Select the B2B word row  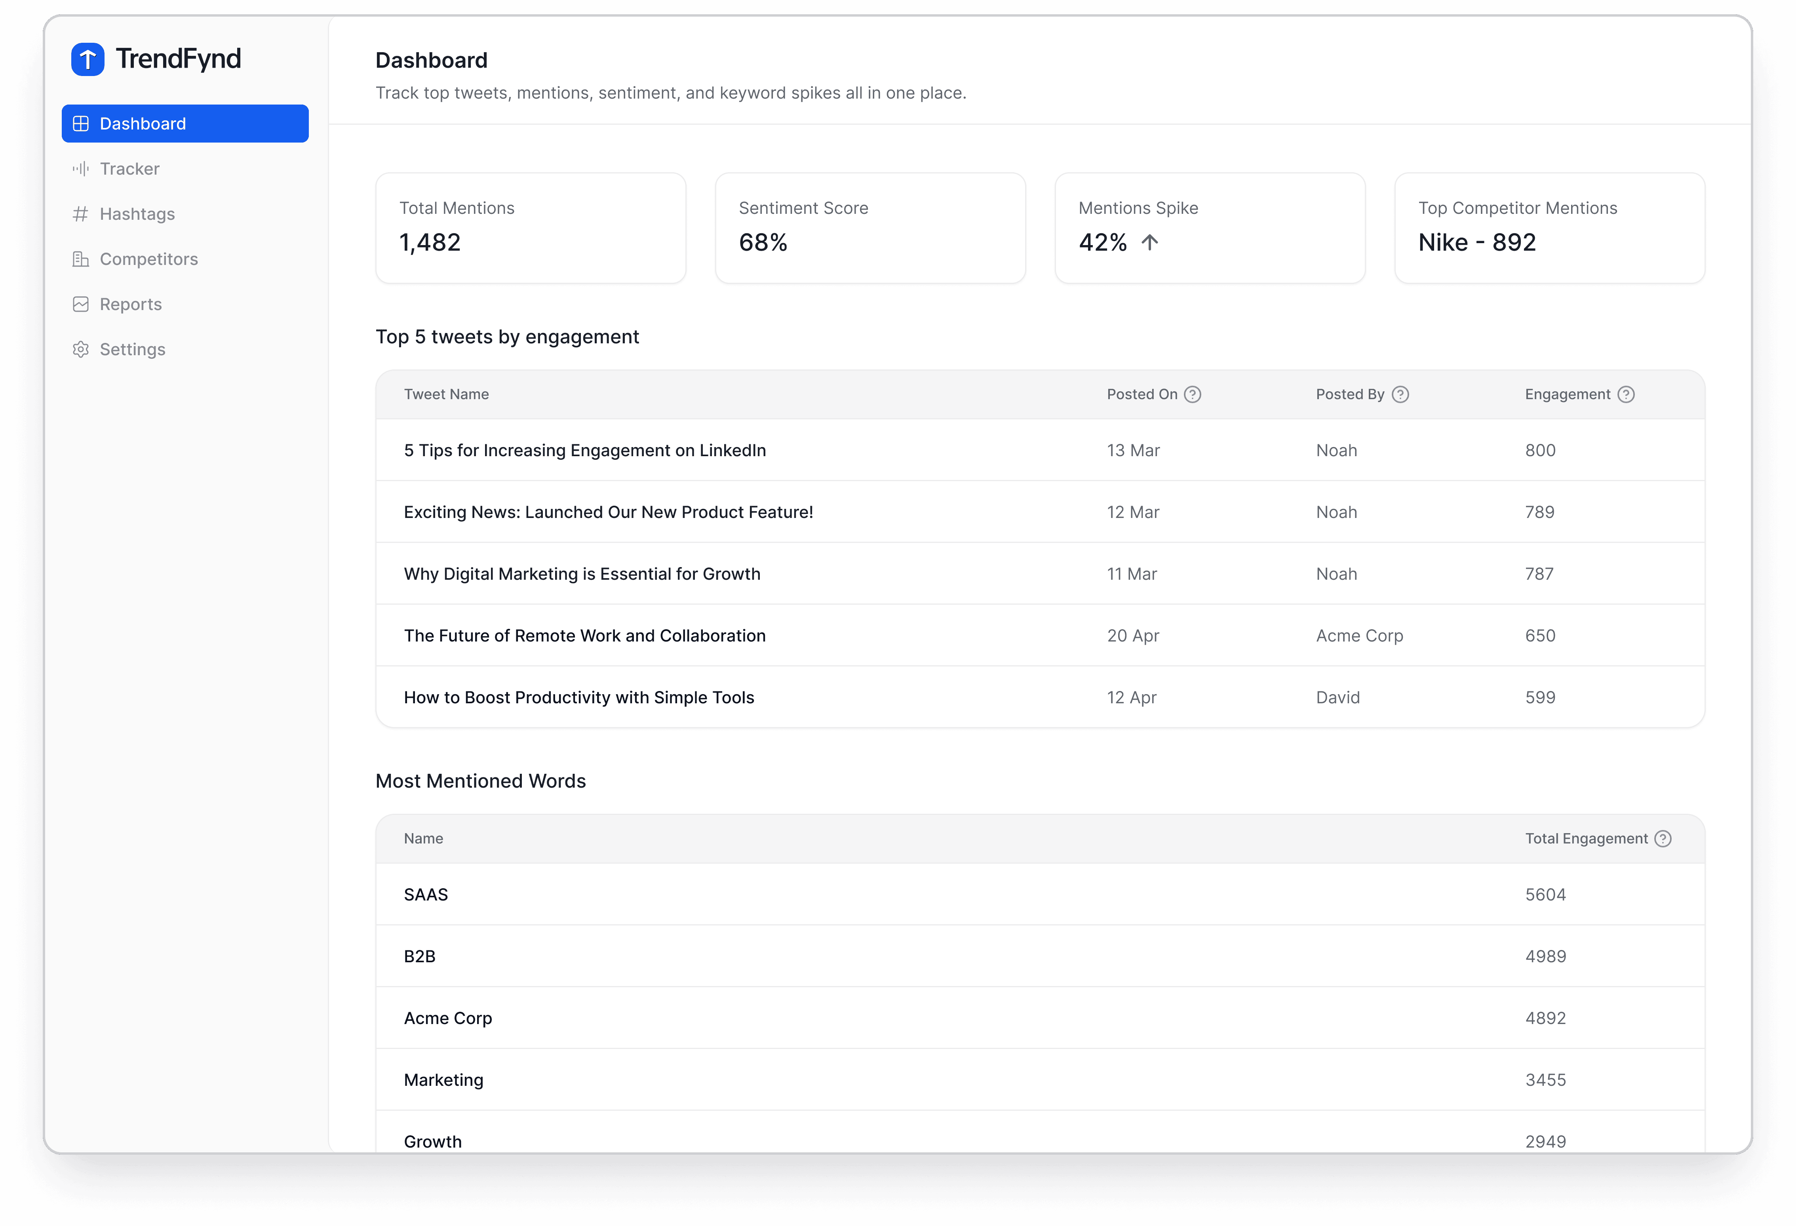click(1040, 956)
